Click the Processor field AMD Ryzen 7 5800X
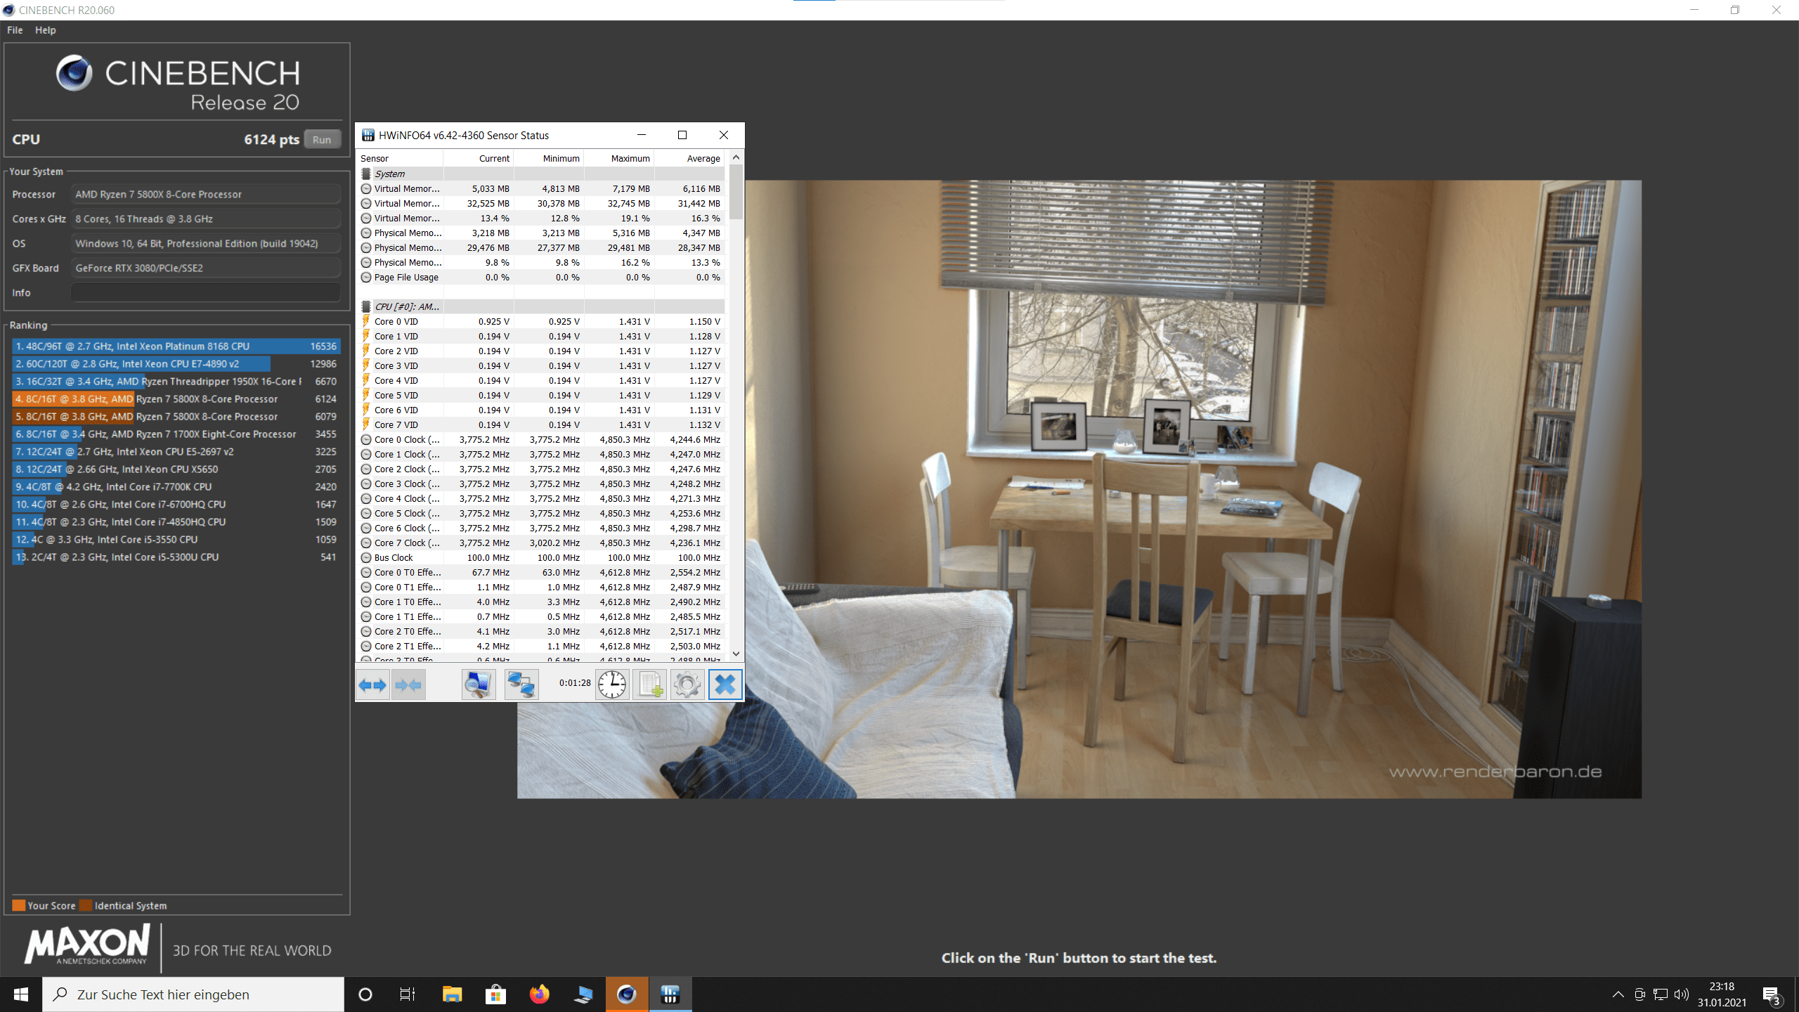 tap(205, 194)
